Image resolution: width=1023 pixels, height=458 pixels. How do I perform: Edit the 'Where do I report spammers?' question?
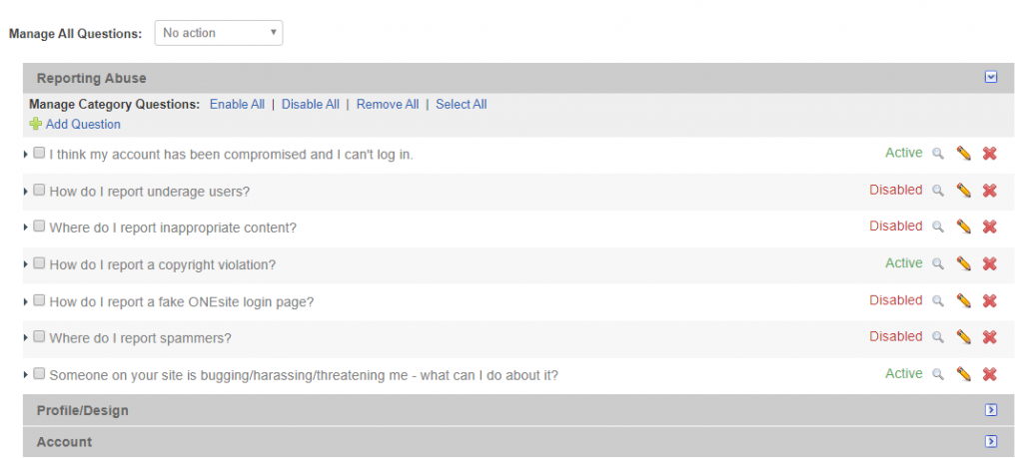coord(963,337)
